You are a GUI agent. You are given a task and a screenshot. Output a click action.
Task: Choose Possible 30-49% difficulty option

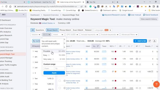(54, 51)
